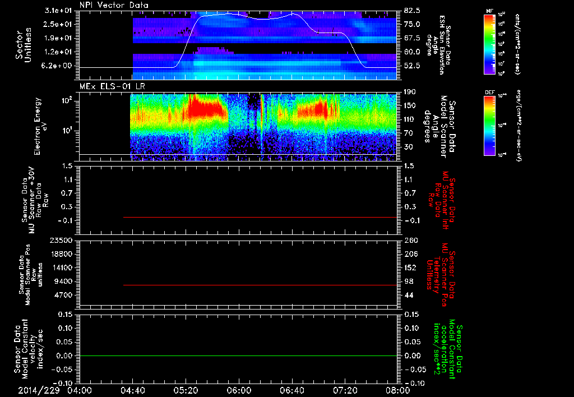Click the '30' scanner angle tick
Screen dimensions: 574x397
tap(408, 147)
